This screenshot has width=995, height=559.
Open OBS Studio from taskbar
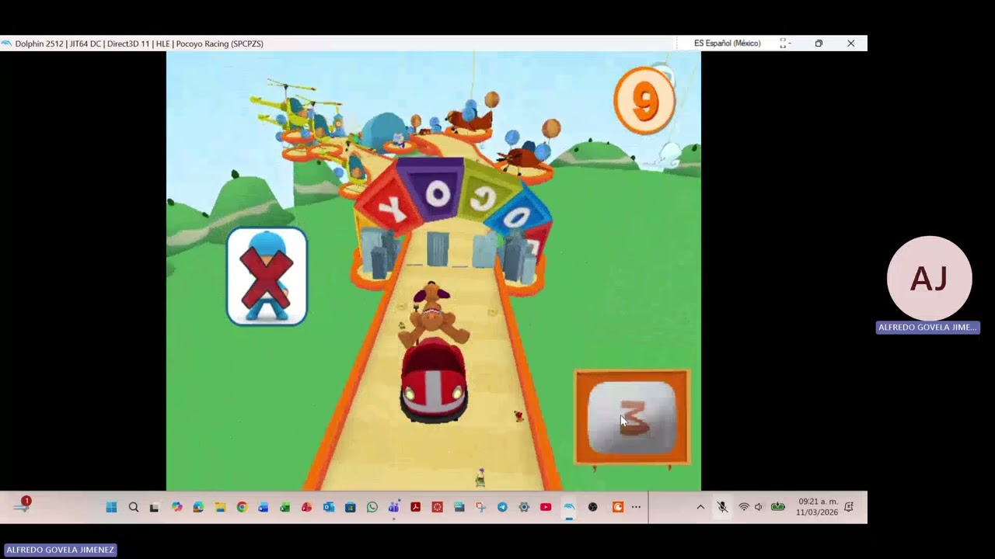pos(593,507)
